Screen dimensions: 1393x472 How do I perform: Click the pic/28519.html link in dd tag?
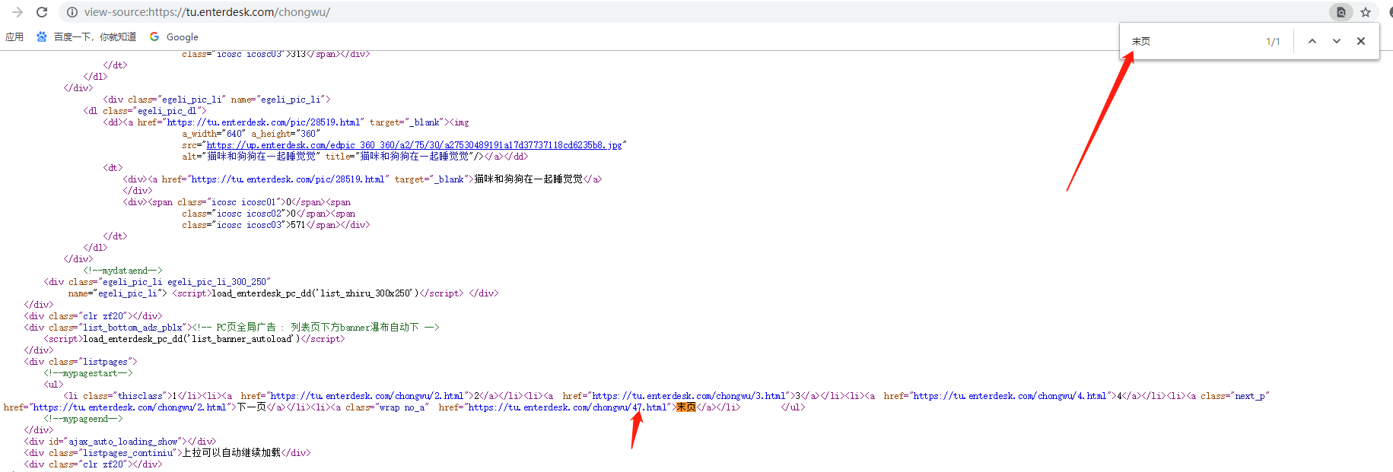click(x=263, y=122)
